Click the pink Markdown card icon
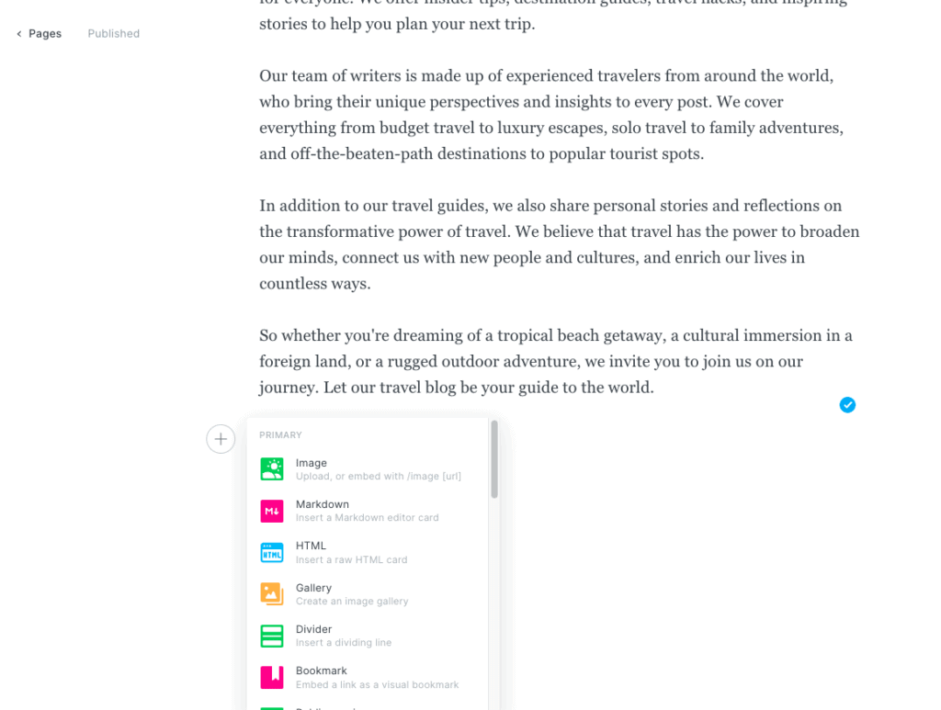 [x=271, y=511]
